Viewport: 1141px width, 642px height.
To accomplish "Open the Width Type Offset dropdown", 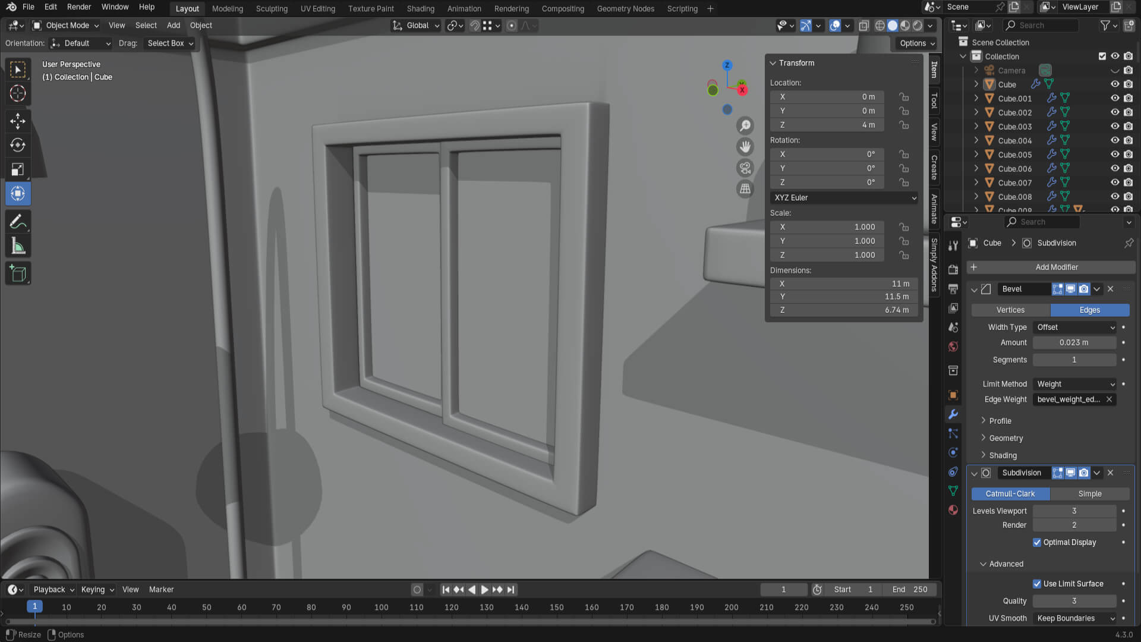I will tap(1075, 327).
